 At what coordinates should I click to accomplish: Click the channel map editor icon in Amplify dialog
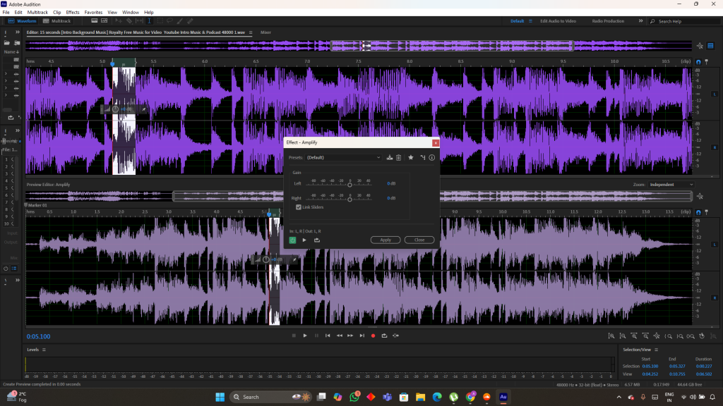point(422,157)
